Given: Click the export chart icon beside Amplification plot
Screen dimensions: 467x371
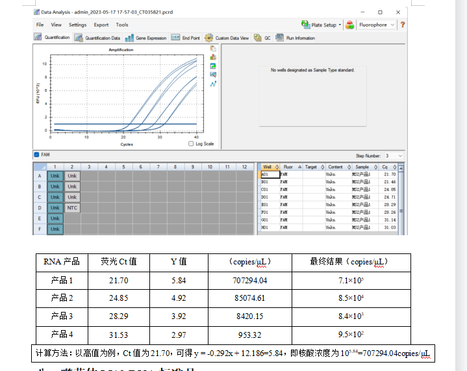Looking at the screenshot, I should pyautogui.click(x=213, y=66).
